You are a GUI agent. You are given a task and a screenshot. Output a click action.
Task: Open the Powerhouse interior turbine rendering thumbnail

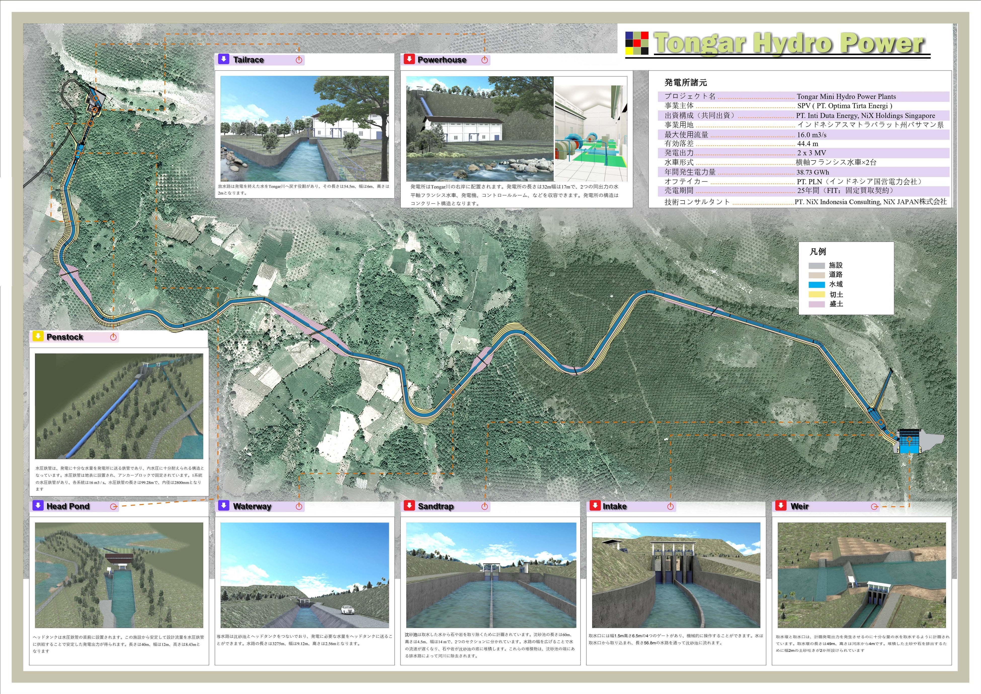[590, 133]
